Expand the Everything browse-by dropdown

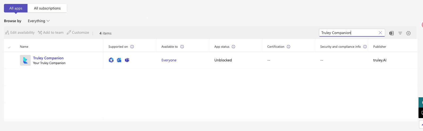coord(39,21)
